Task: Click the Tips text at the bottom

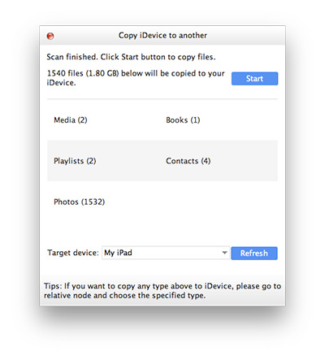Action: pyautogui.click(x=162, y=291)
